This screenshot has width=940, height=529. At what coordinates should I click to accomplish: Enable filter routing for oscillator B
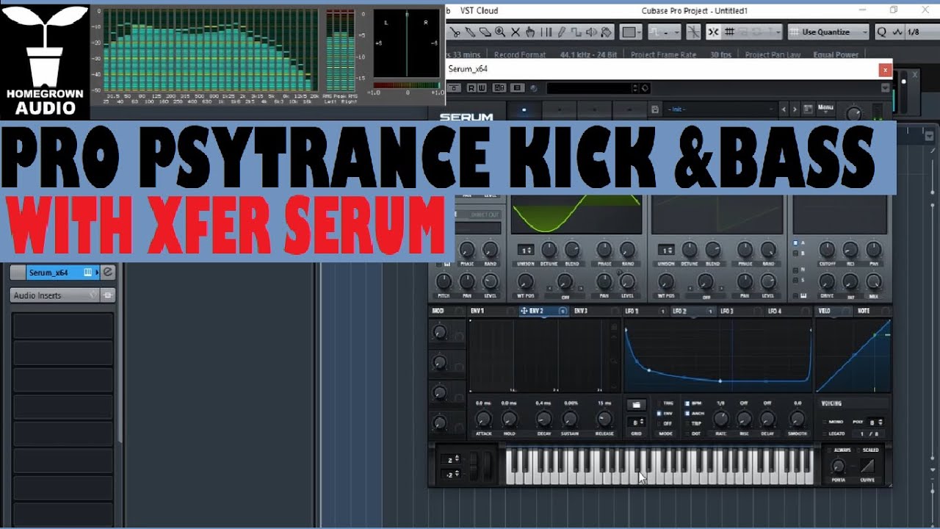point(796,252)
